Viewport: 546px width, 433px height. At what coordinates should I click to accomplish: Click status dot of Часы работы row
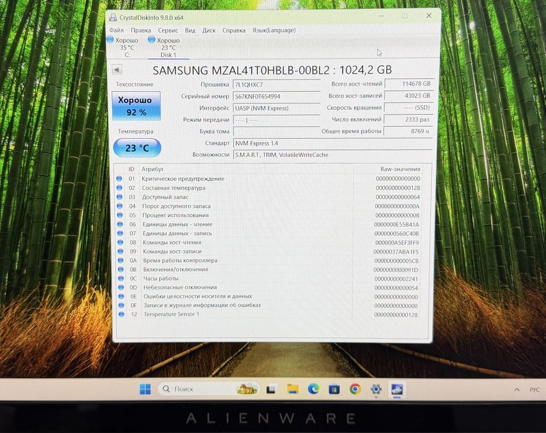click(x=121, y=279)
